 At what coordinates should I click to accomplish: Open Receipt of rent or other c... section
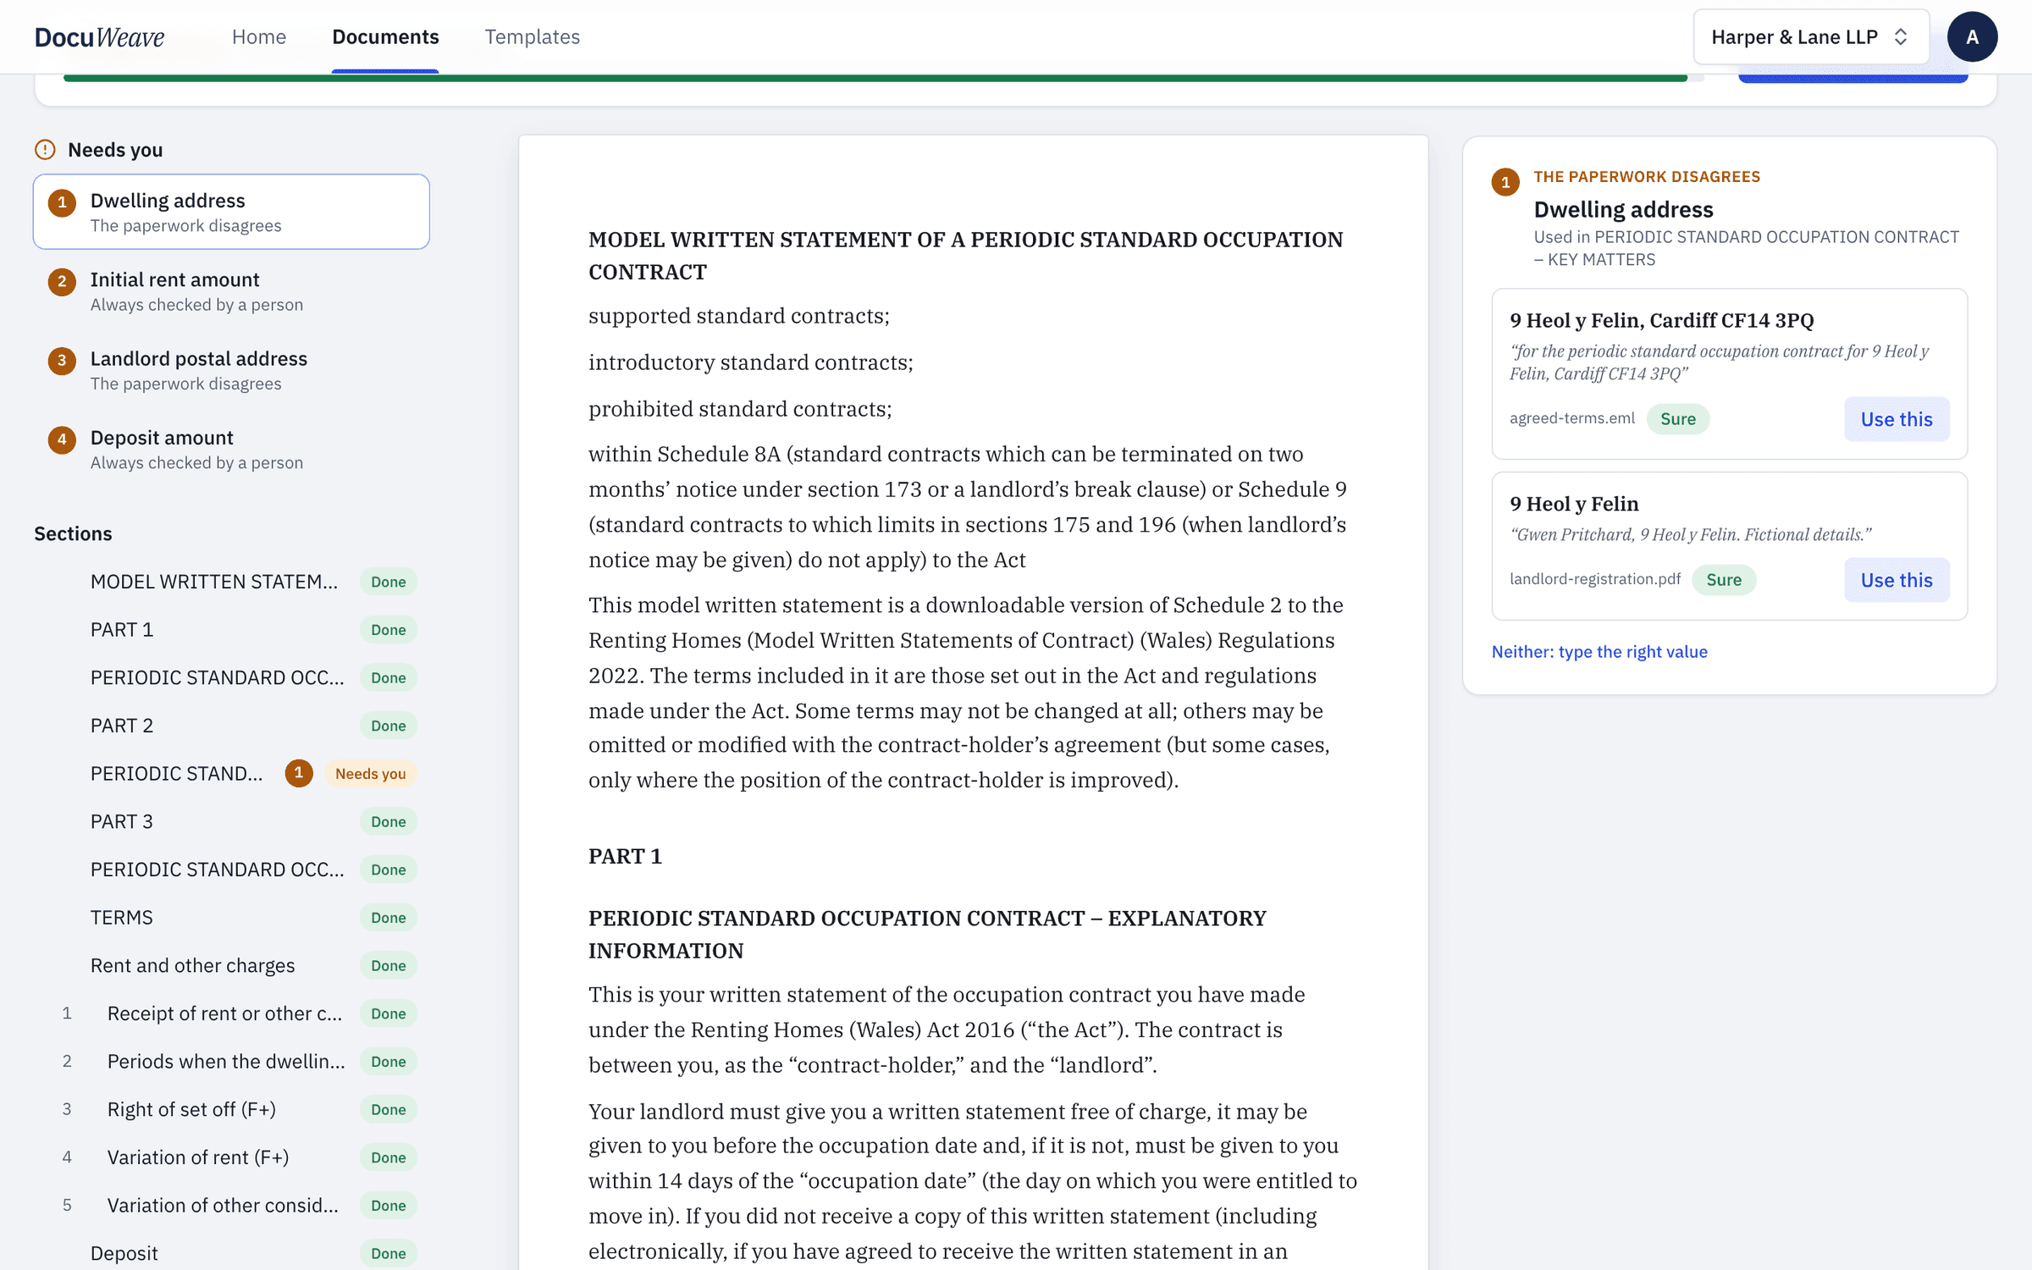click(231, 1013)
